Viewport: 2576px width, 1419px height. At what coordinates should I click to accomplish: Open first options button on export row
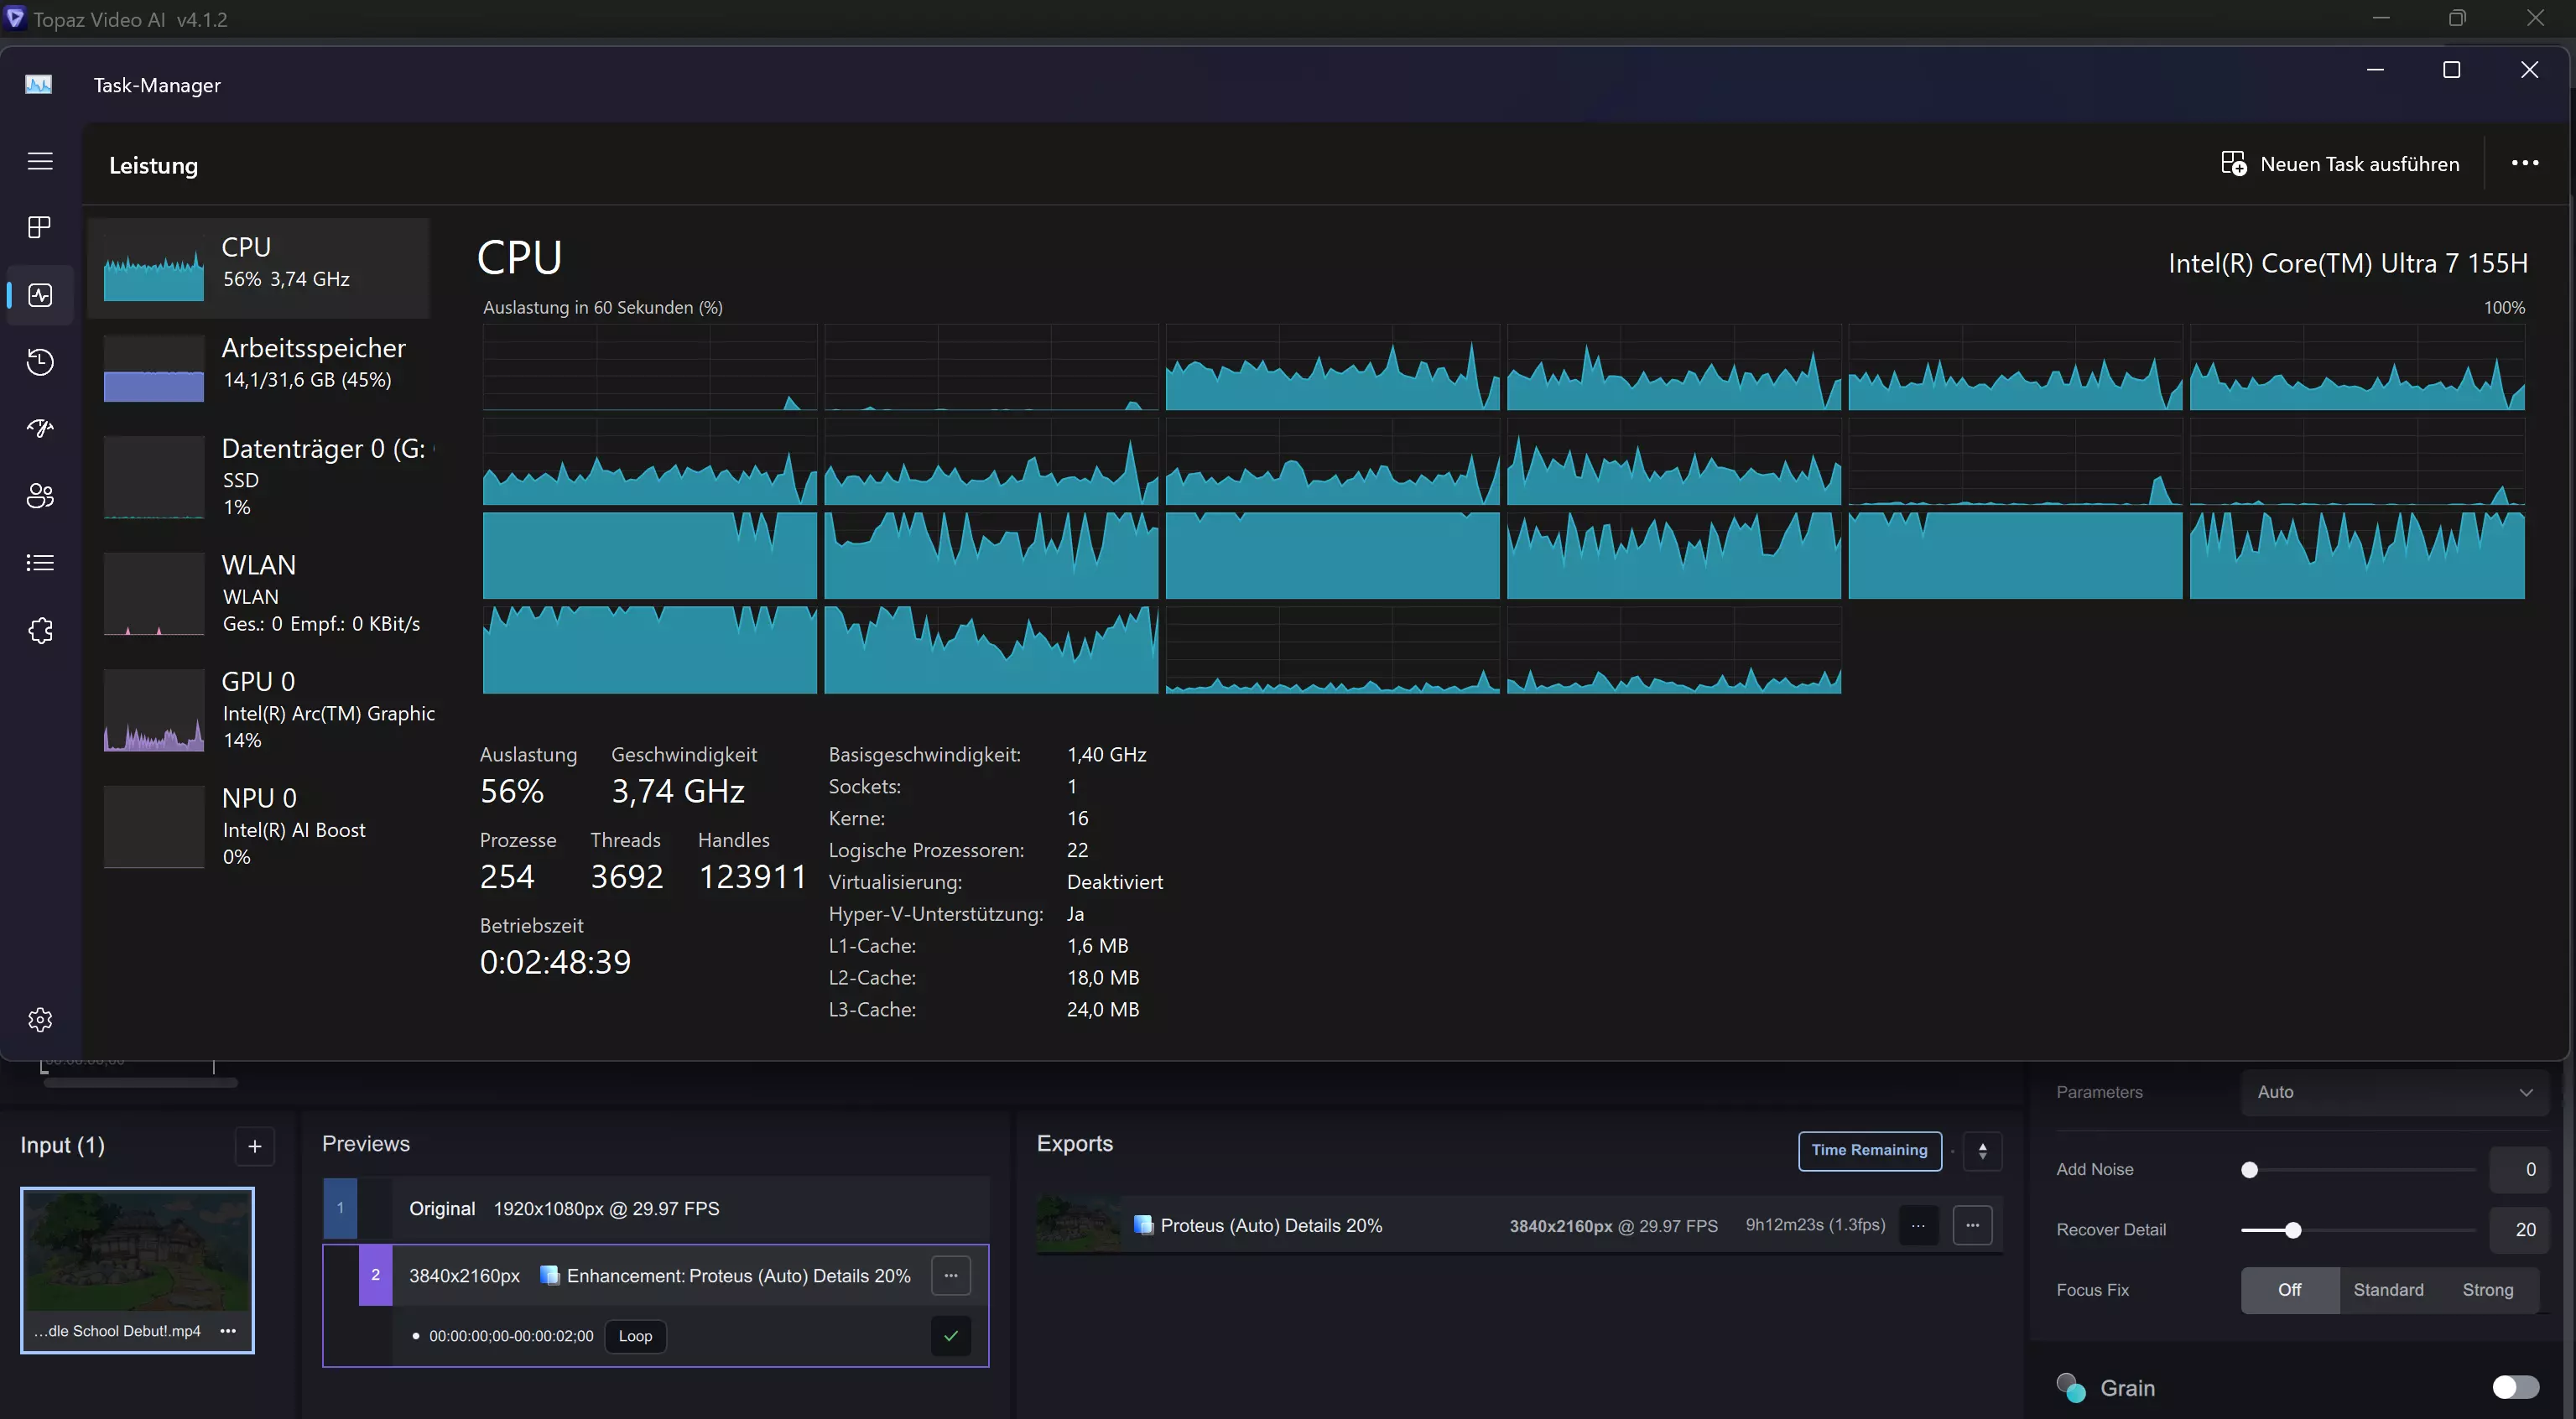pyautogui.click(x=1918, y=1225)
